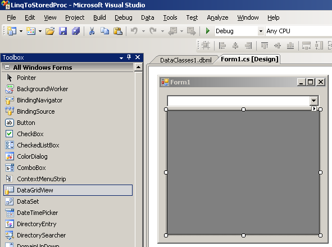
Task: Cut selection with the scissors icon
Action: pos(92,31)
